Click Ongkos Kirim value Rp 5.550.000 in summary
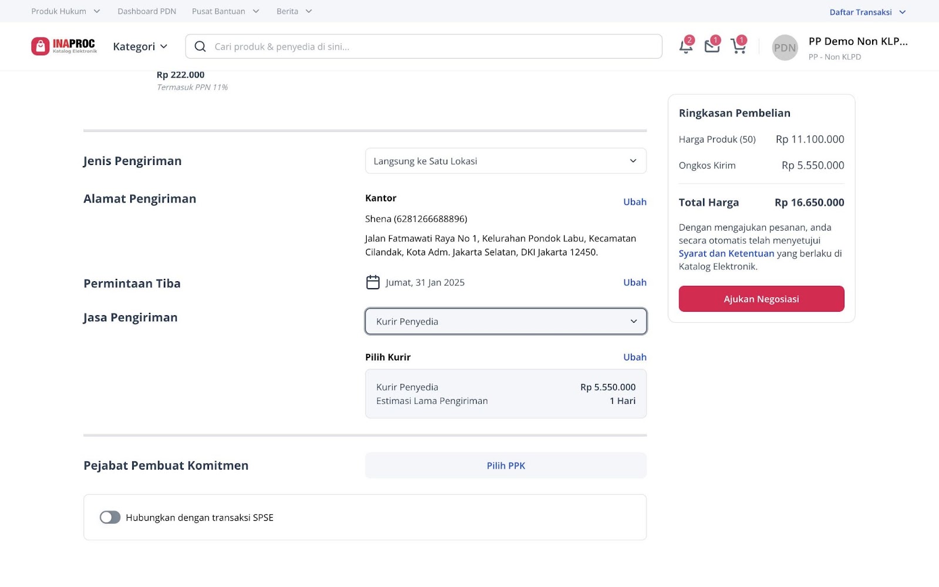The height and width of the screenshot is (587, 939). [813, 166]
